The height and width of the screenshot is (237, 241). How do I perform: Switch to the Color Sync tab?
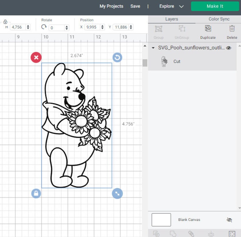coord(219,19)
